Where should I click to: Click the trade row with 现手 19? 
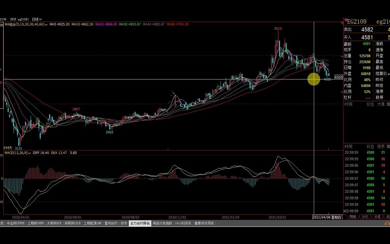(x=366, y=165)
